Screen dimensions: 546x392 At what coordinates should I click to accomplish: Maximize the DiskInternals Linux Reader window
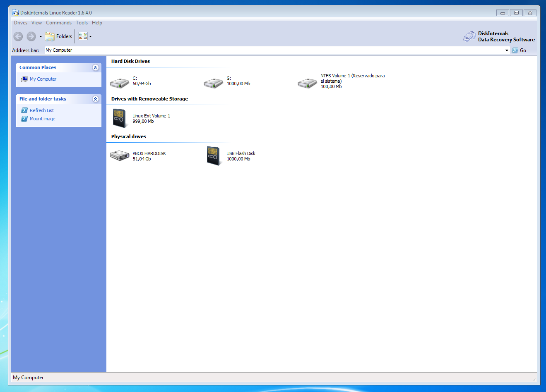(x=516, y=12)
